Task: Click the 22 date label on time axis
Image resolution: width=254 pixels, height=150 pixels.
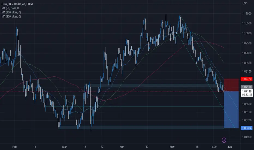Action: [x=102, y=147]
